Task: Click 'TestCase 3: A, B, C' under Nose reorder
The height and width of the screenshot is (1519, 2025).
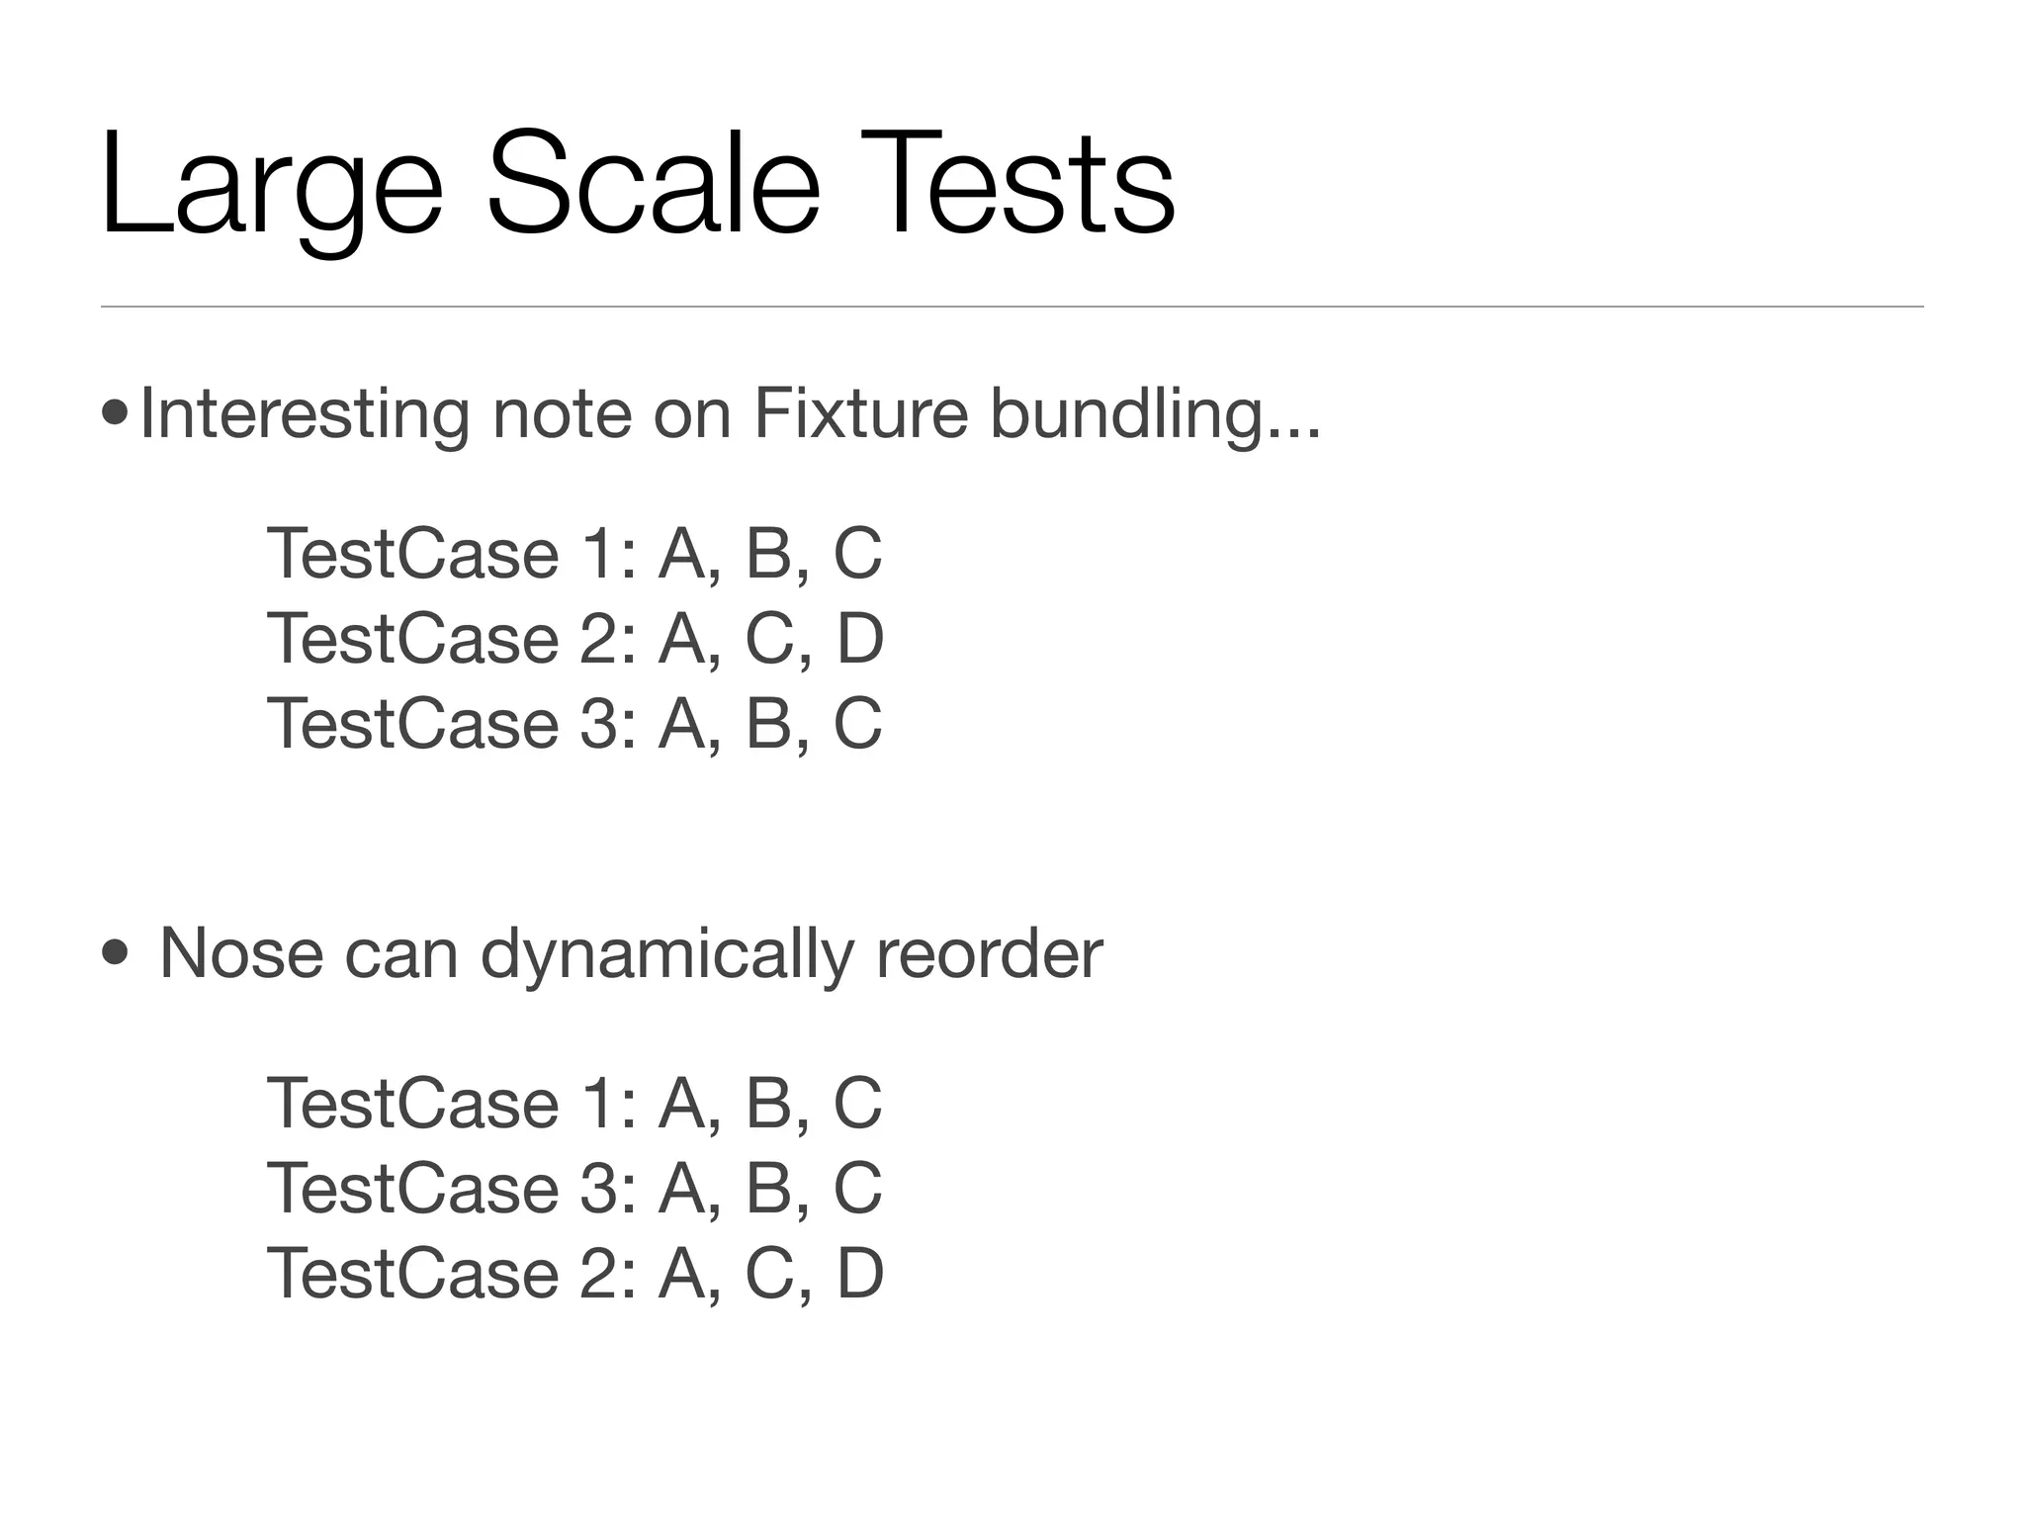Action: [x=574, y=1188]
